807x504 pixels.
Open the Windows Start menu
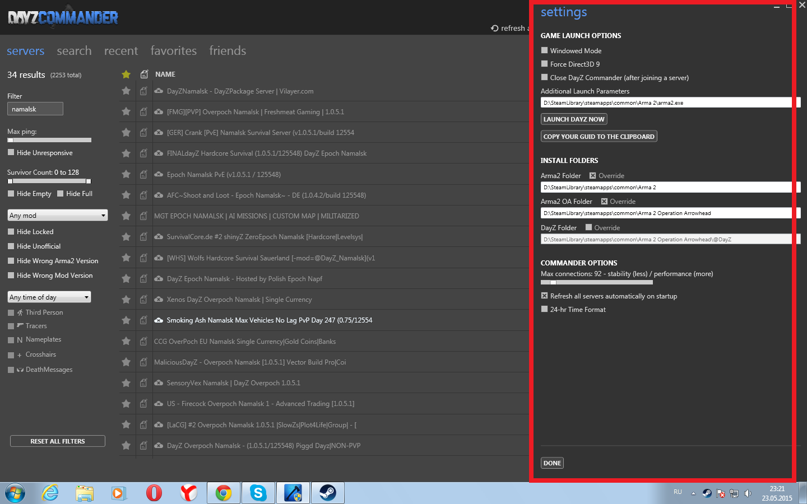click(x=15, y=493)
